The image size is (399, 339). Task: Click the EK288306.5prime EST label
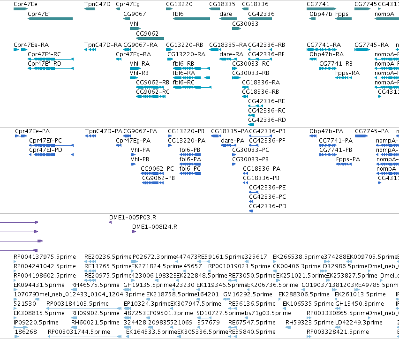[304, 294]
